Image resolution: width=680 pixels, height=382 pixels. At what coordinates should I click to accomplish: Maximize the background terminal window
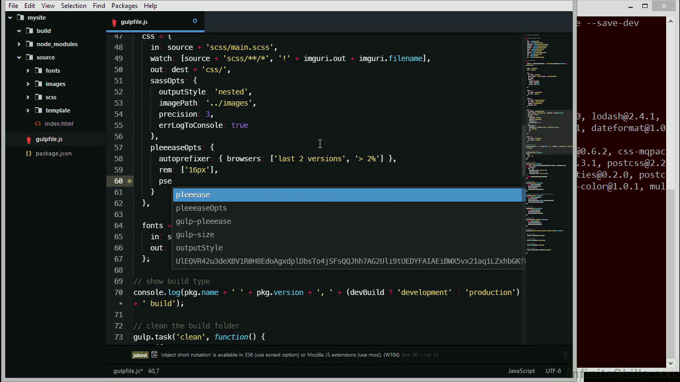[645, 6]
